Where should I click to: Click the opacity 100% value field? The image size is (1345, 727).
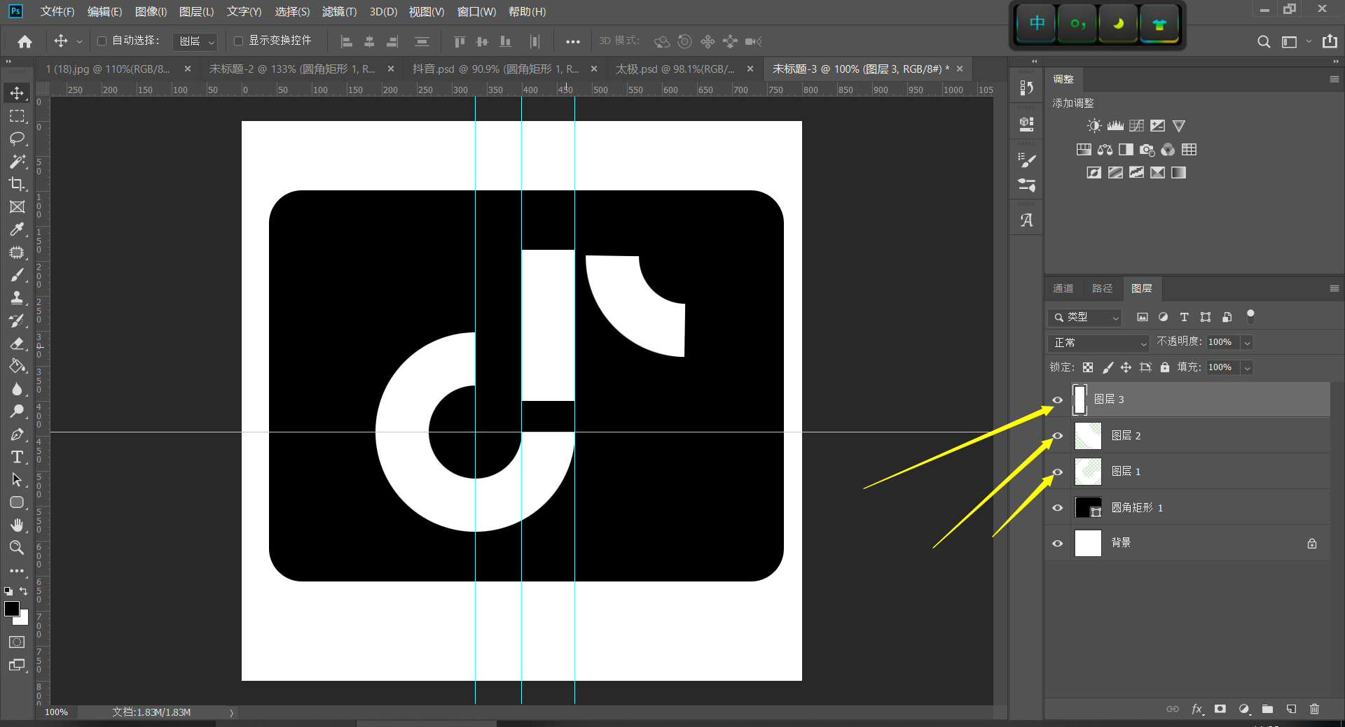pos(1223,342)
